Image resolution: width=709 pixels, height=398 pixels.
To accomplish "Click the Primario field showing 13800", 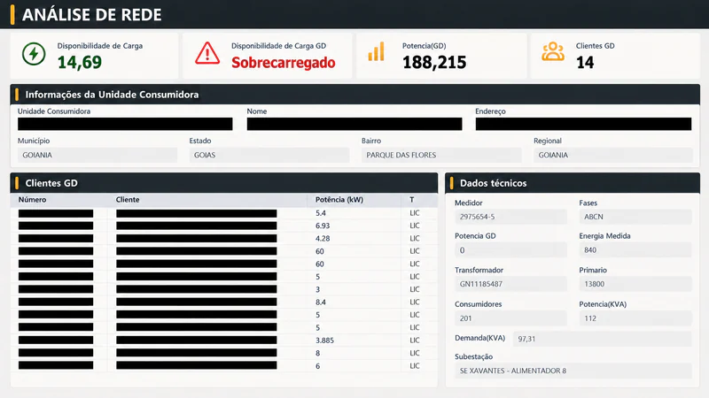I will point(635,284).
